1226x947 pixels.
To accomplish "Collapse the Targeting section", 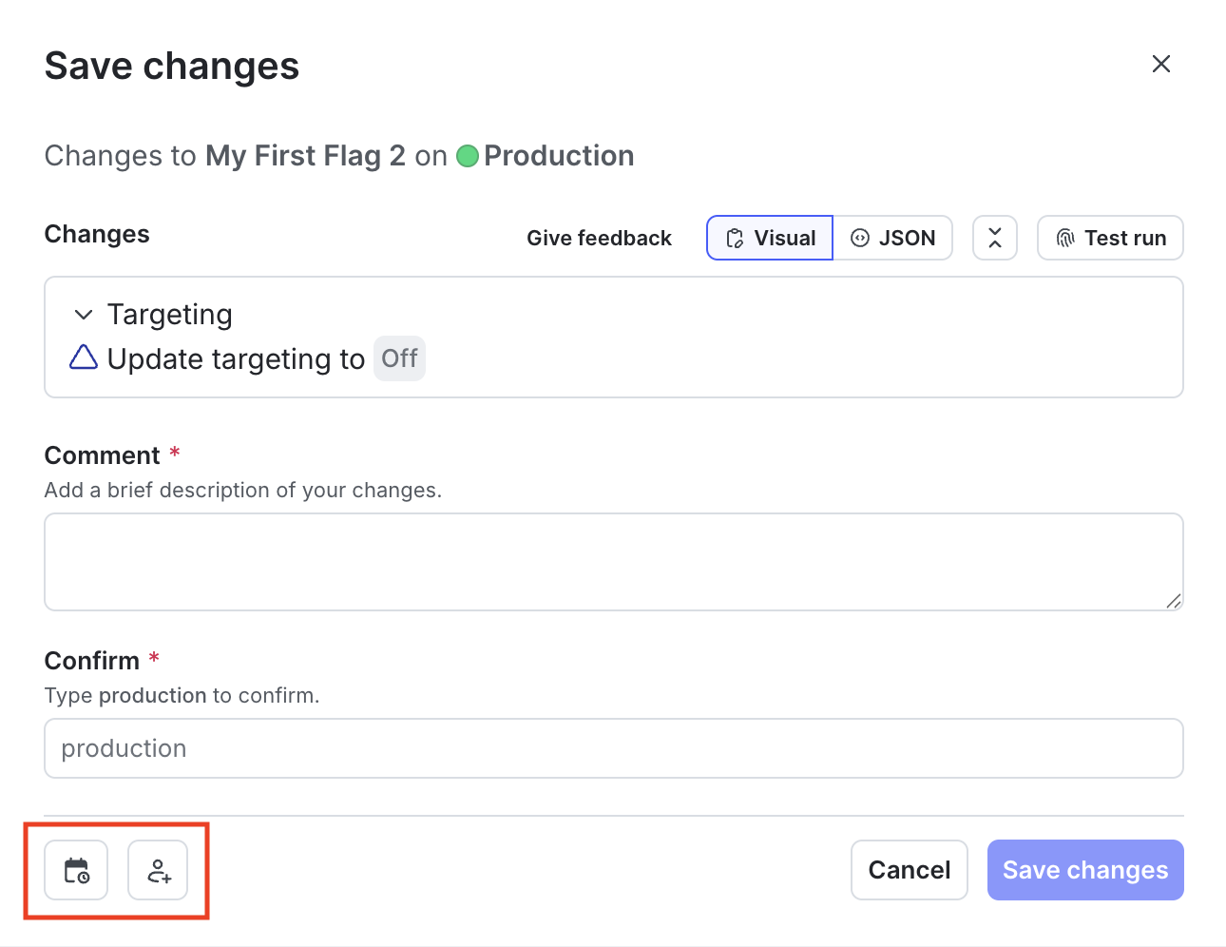I will [84, 314].
